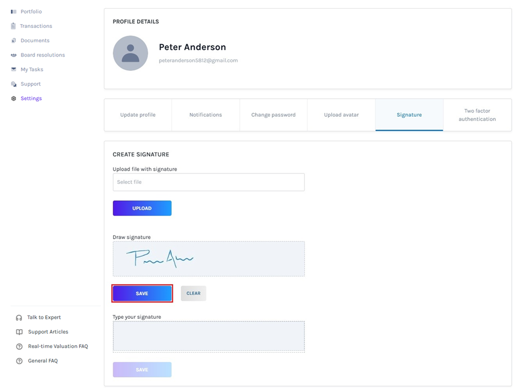Open Two factor authentication tab
Screen dimensions: 515x389
(477, 115)
